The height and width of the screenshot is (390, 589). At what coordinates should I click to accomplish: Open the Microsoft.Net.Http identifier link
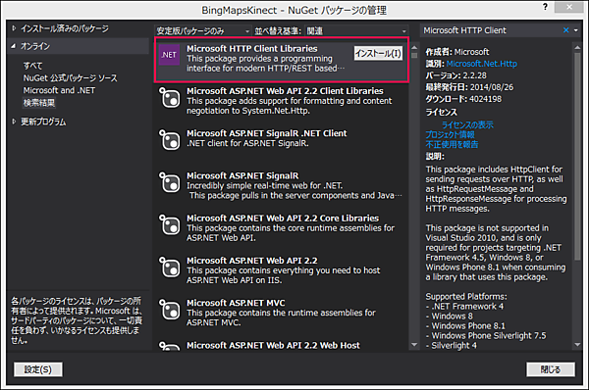(x=482, y=64)
